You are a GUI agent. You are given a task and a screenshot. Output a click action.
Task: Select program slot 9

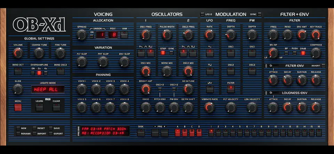click(x=268, y=132)
